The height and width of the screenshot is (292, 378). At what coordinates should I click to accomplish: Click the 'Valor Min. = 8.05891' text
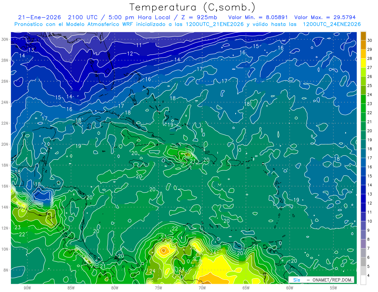click(258, 17)
